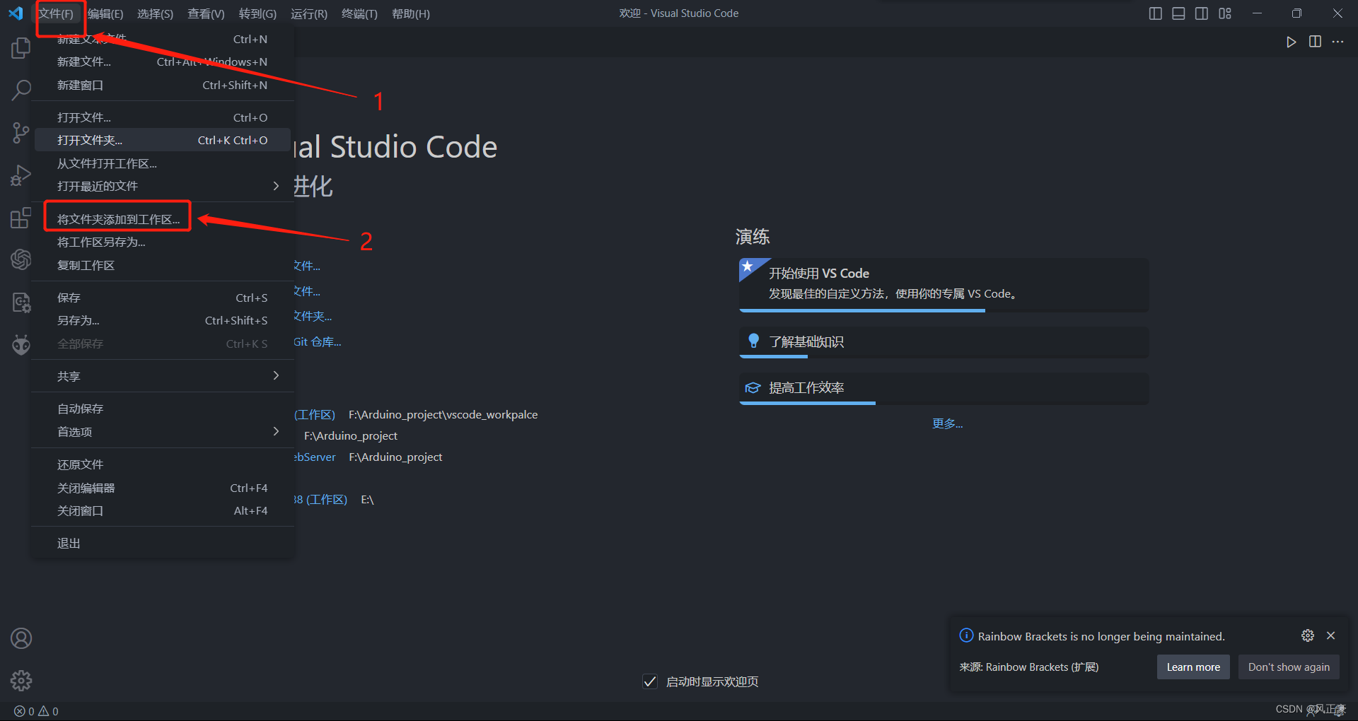Open the 查看(V) menu

click(x=206, y=14)
